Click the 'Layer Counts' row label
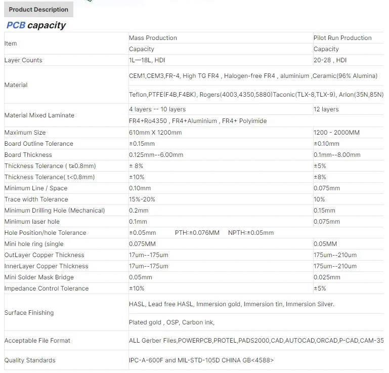This screenshot has width=389, height=373. [23, 60]
